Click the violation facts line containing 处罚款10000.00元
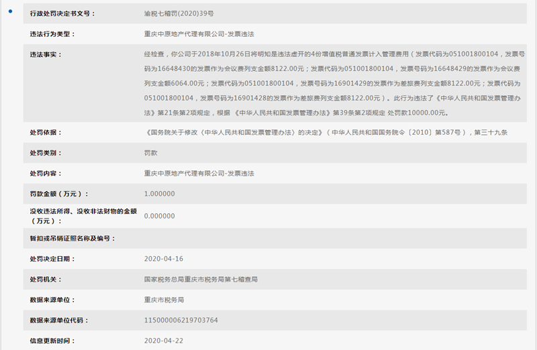This screenshot has height=350, width=537. [x=296, y=113]
